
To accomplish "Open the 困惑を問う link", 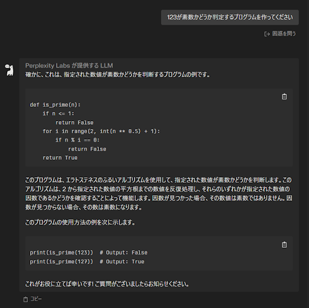I will (280, 34).
